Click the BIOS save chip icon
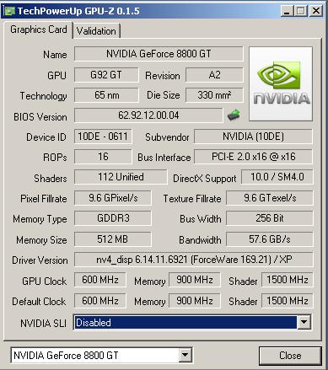 pos(234,115)
